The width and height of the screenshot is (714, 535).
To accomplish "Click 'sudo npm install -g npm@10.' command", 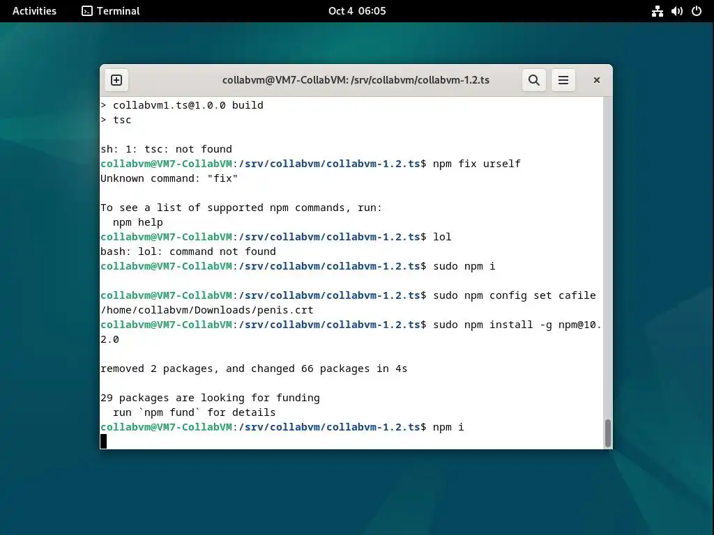I will pos(517,325).
